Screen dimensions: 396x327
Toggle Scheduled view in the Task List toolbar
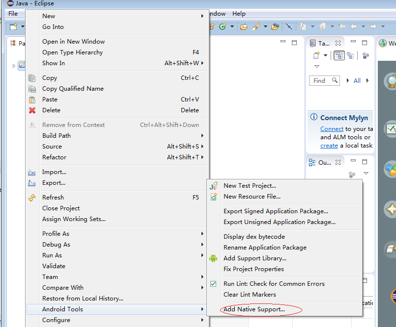tap(350, 55)
